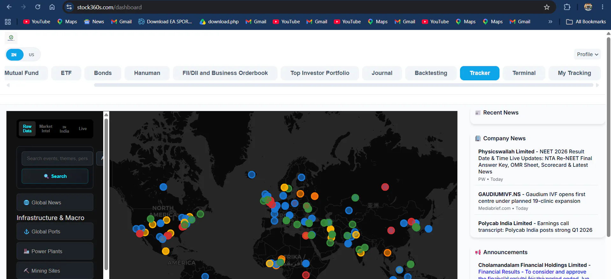611x279 pixels.
Task: Open the All Bookmarks folder
Action: [x=586, y=22]
